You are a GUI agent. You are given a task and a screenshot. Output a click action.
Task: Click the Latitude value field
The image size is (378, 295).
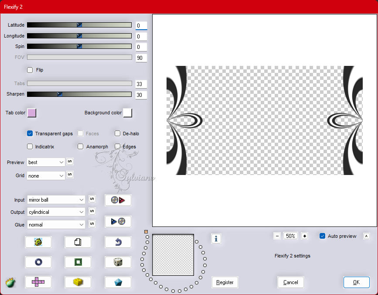[x=141, y=26]
